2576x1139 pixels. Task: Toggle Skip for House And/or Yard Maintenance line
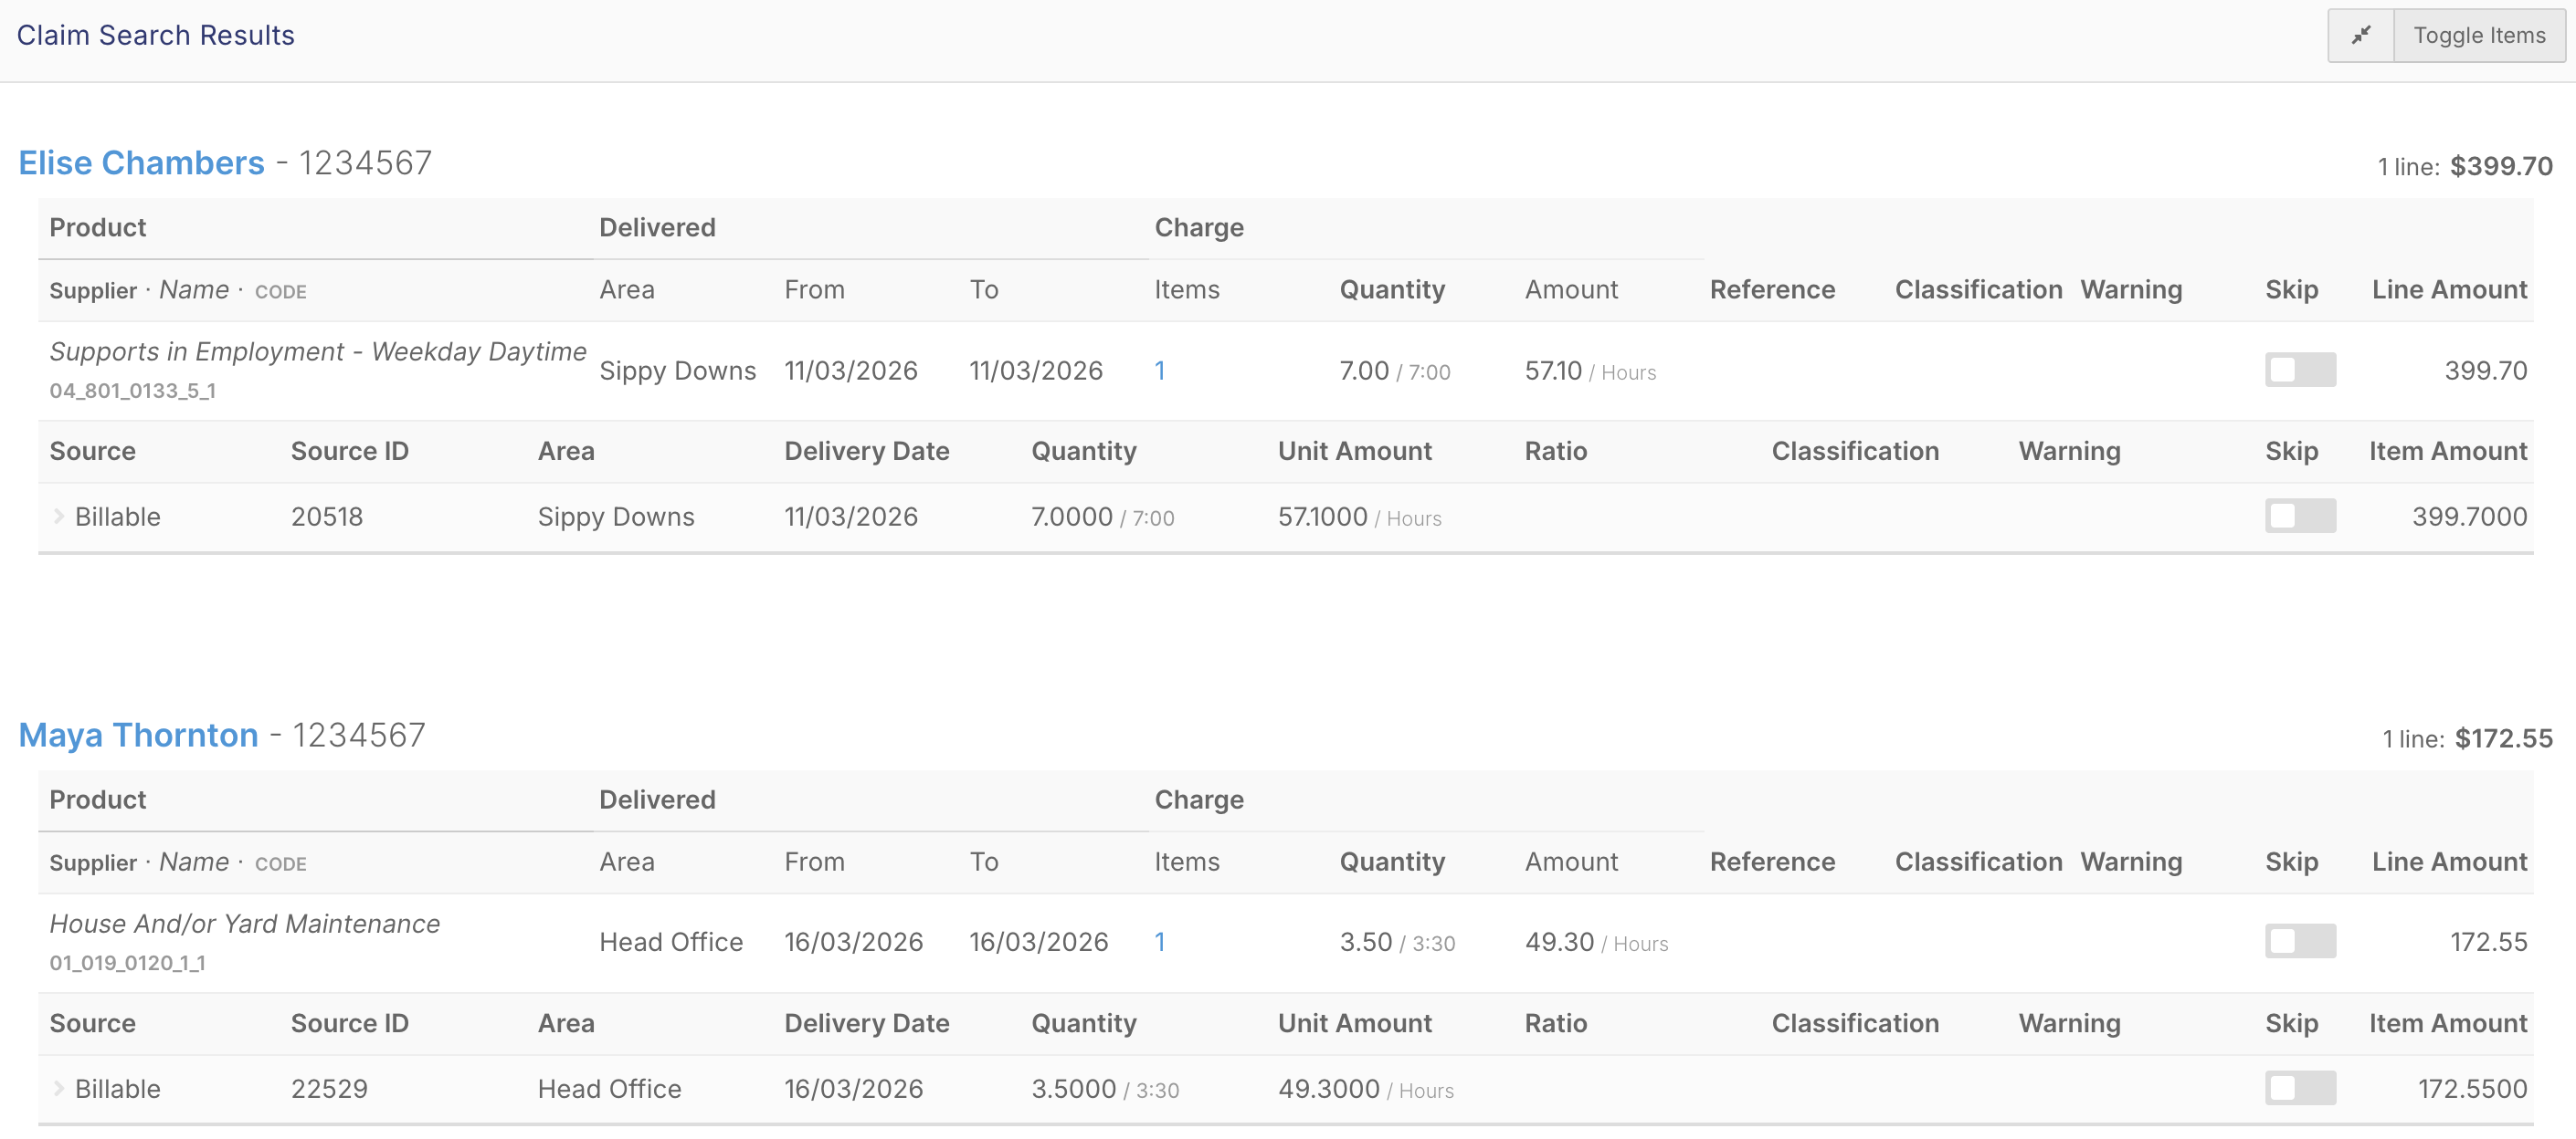point(2300,941)
